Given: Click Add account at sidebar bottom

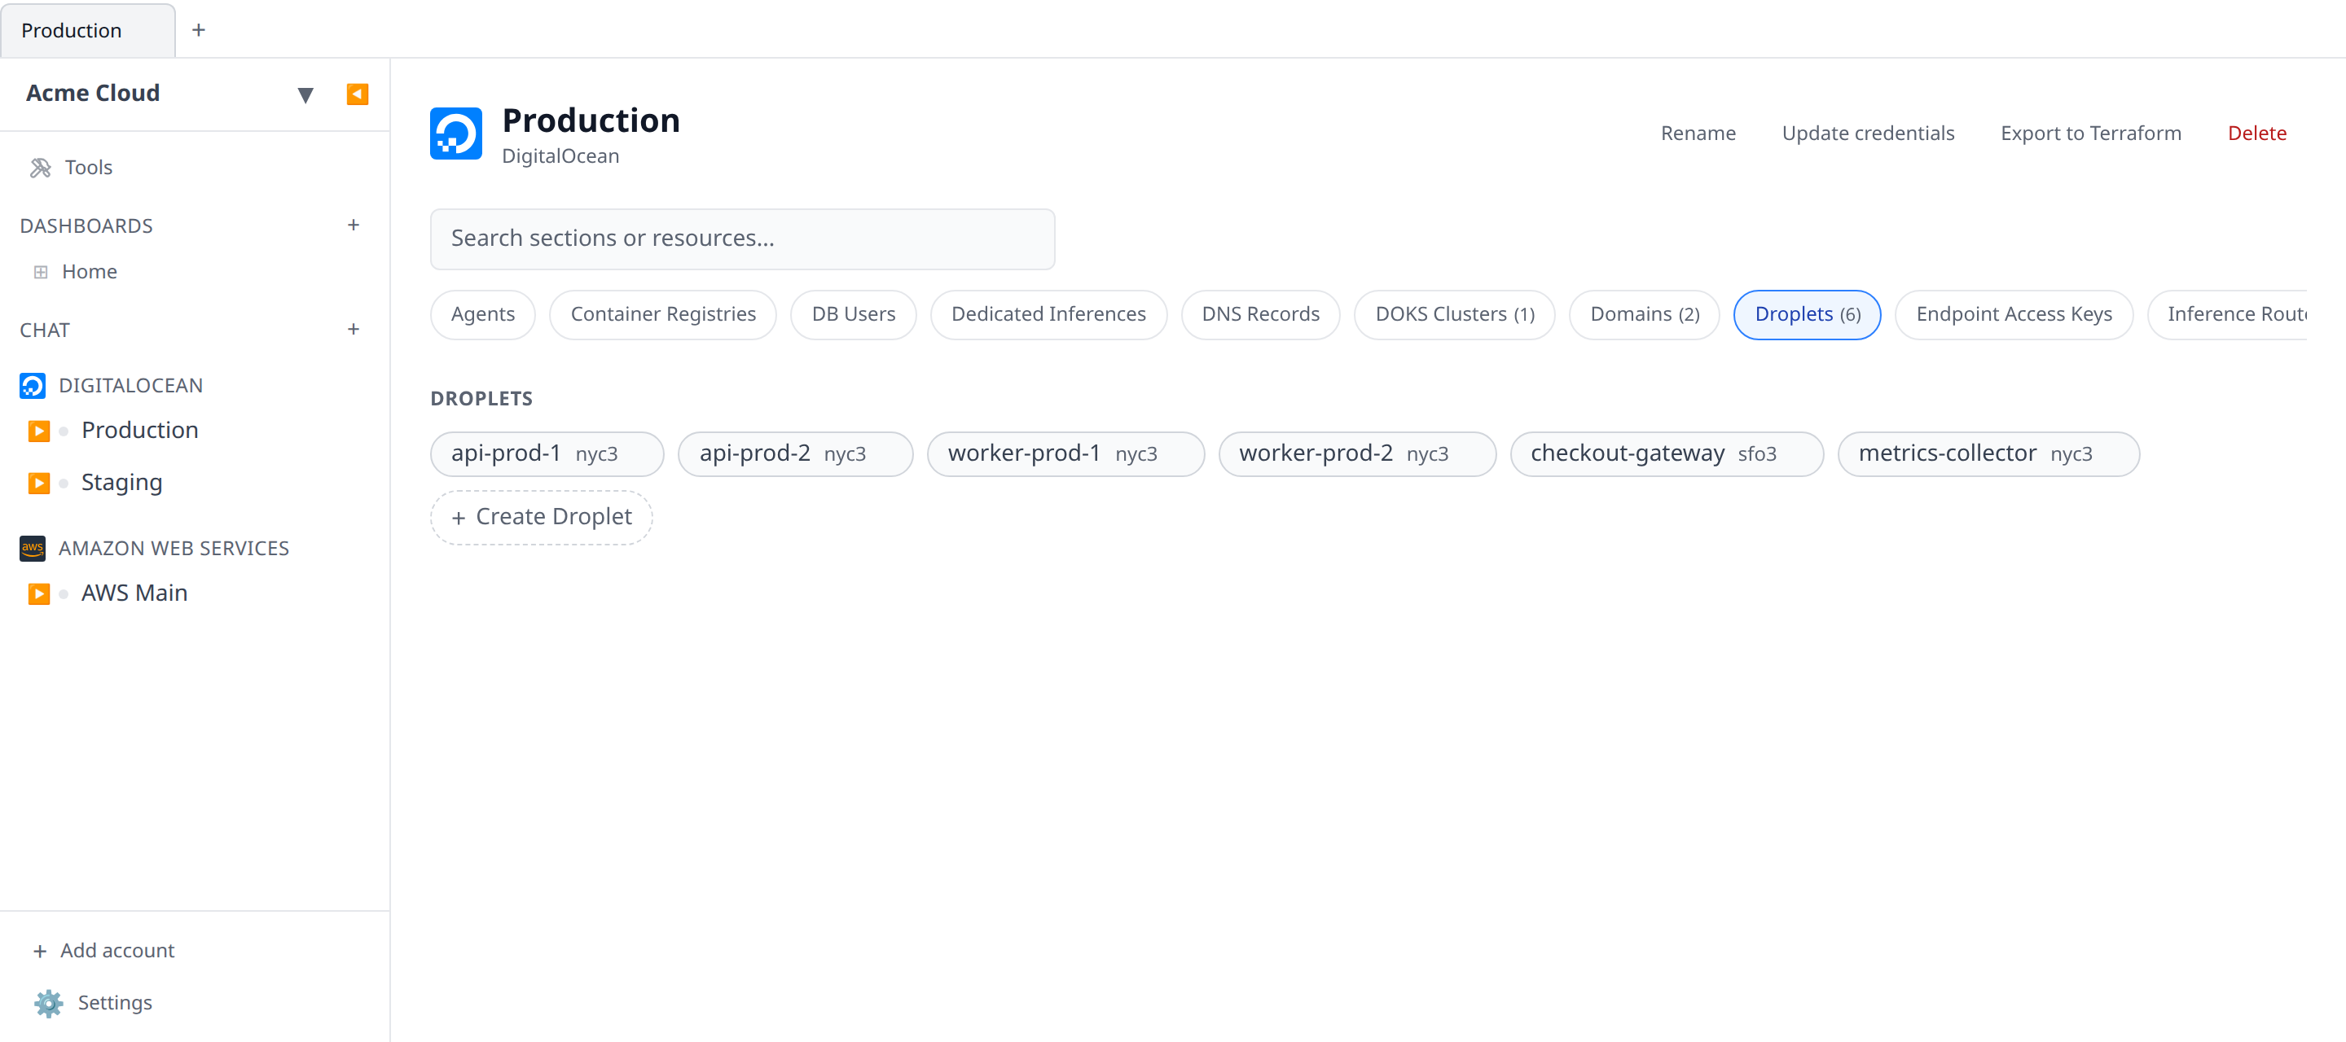Looking at the screenshot, I should tap(103, 950).
